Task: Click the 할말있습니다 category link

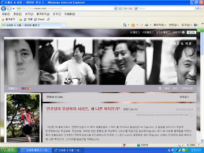Action: [131, 109]
